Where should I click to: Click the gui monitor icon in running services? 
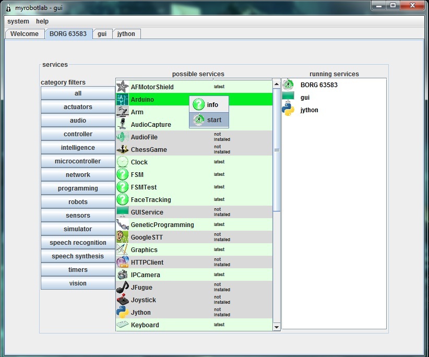click(288, 98)
